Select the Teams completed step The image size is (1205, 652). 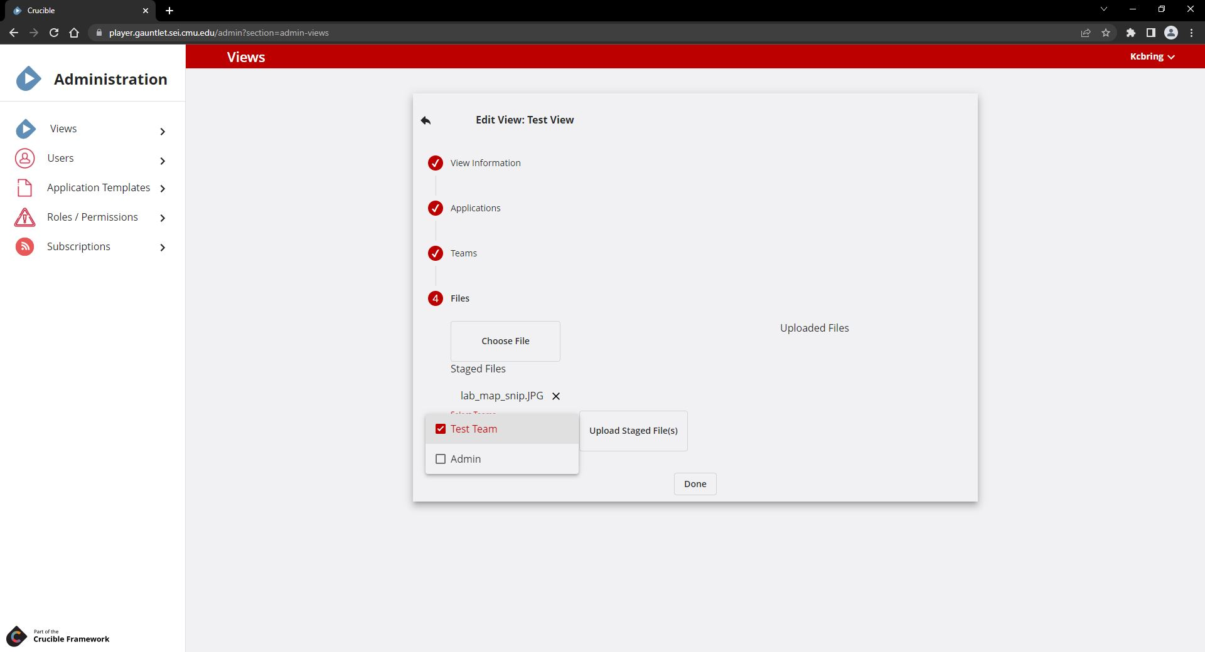tap(436, 253)
